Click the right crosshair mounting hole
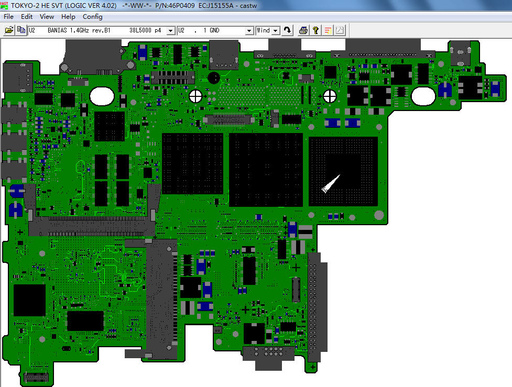The height and width of the screenshot is (387, 512). click(x=330, y=96)
